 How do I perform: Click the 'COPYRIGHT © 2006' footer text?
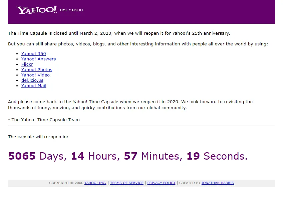click(66, 183)
